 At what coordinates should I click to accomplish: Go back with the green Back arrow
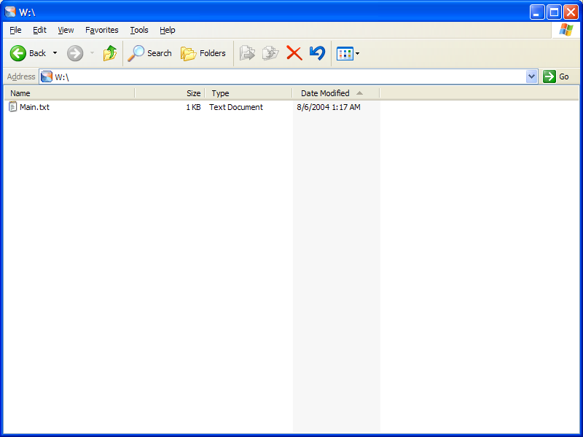pos(28,53)
